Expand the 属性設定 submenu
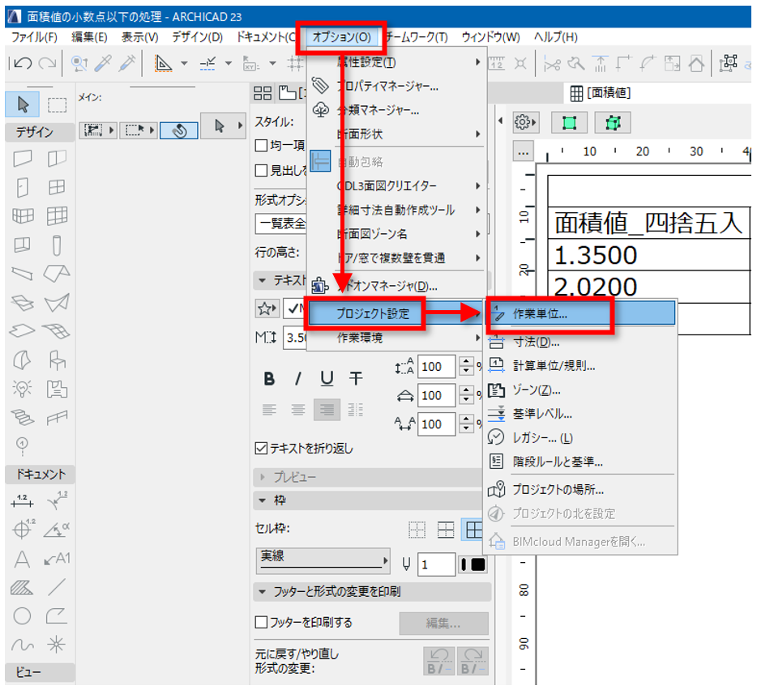The width and height of the screenshot is (757, 694). (396, 62)
